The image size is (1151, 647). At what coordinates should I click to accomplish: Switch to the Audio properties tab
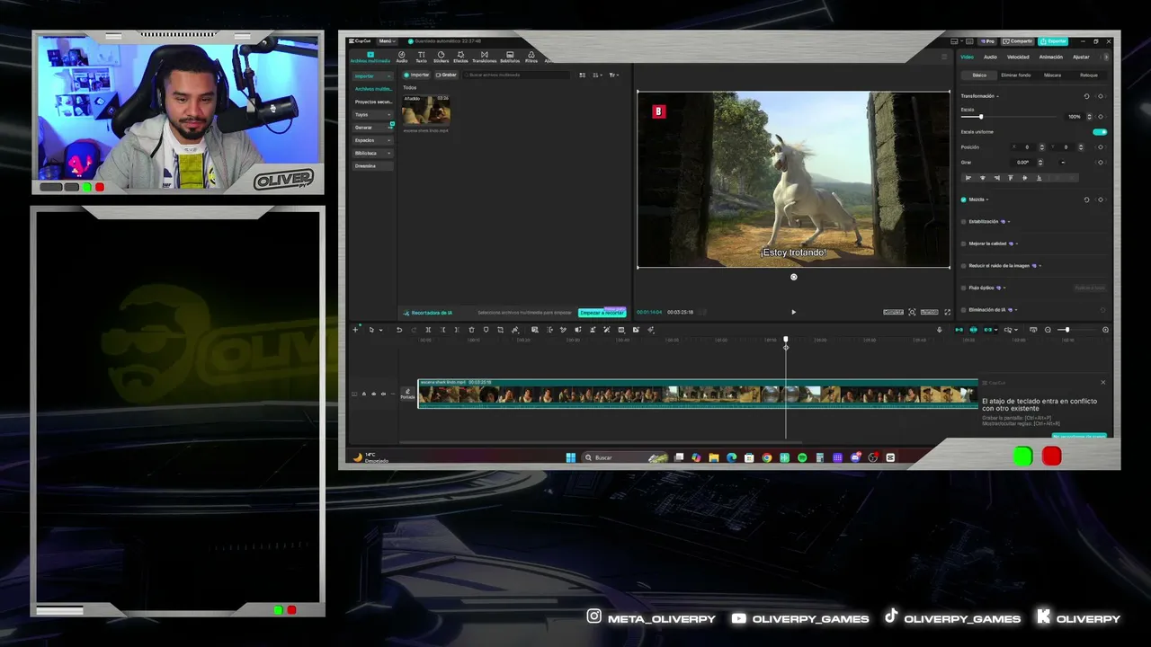[x=990, y=57]
